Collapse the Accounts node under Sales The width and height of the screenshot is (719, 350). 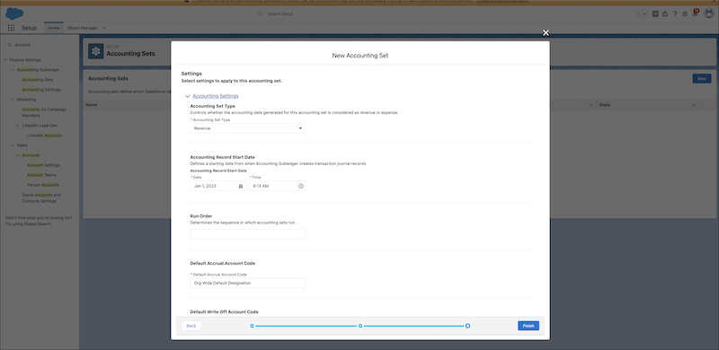(x=17, y=155)
